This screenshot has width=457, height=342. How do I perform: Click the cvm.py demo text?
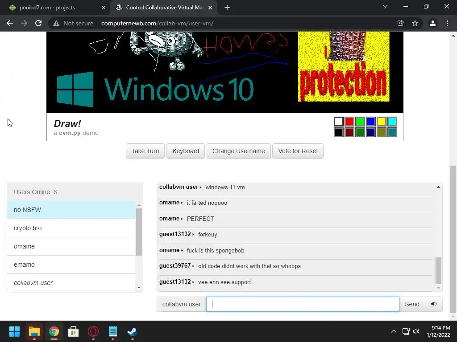click(76, 133)
